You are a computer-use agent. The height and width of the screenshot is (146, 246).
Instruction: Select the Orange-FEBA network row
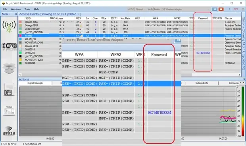click(x=130, y=25)
